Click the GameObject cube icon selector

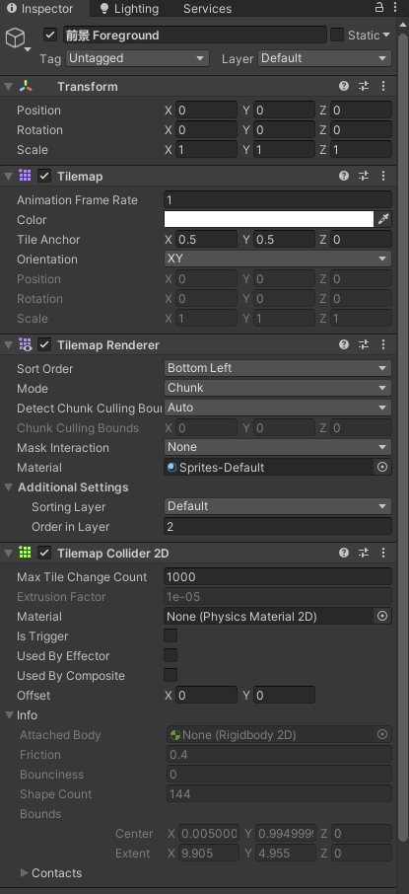click(x=17, y=38)
